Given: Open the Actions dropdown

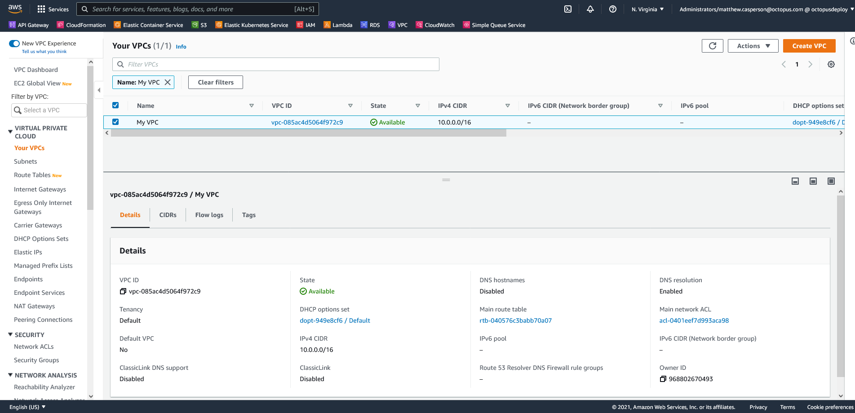Looking at the screenshot, I should [753, 45].
